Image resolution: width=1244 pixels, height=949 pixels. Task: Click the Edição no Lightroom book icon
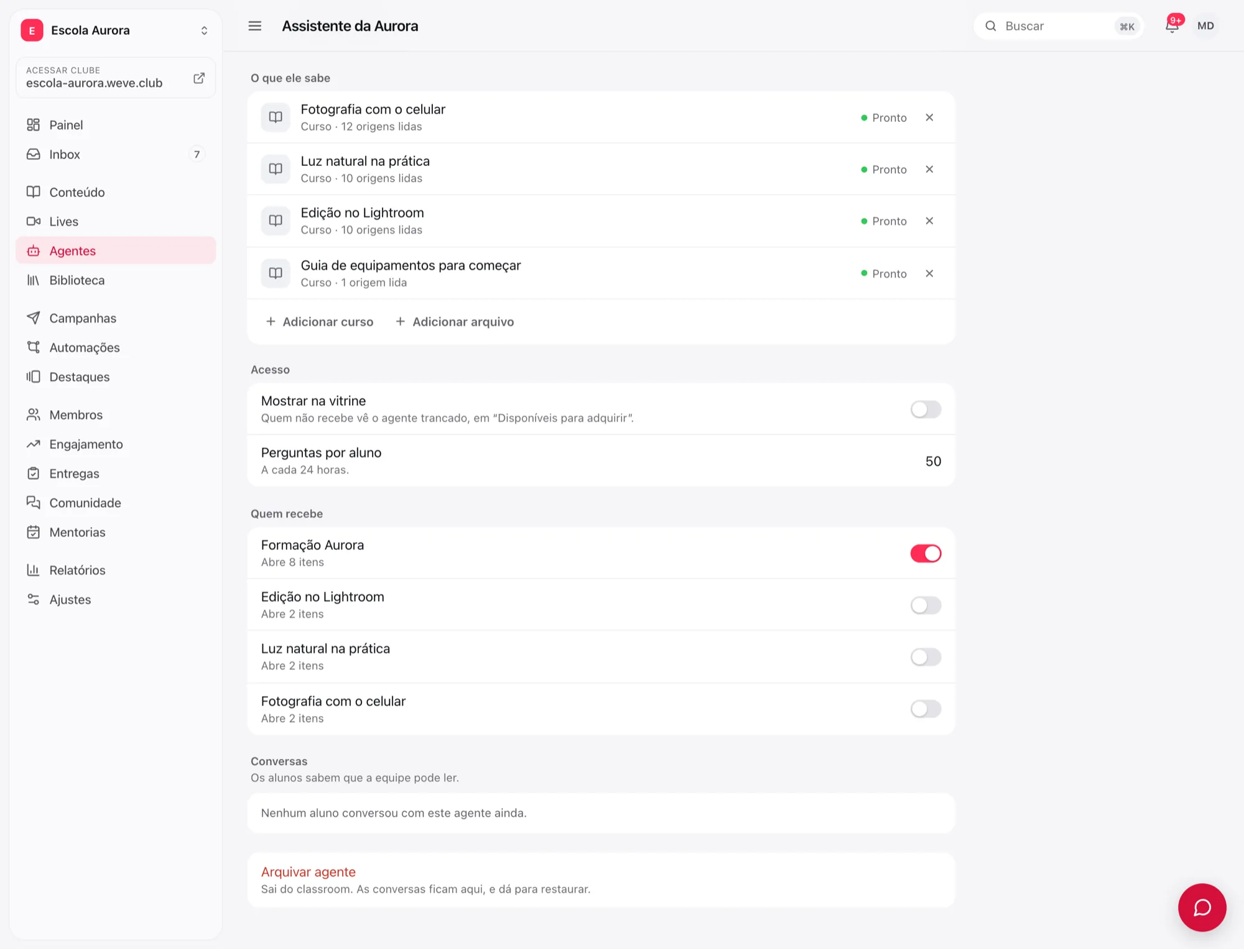coord(276,221)
